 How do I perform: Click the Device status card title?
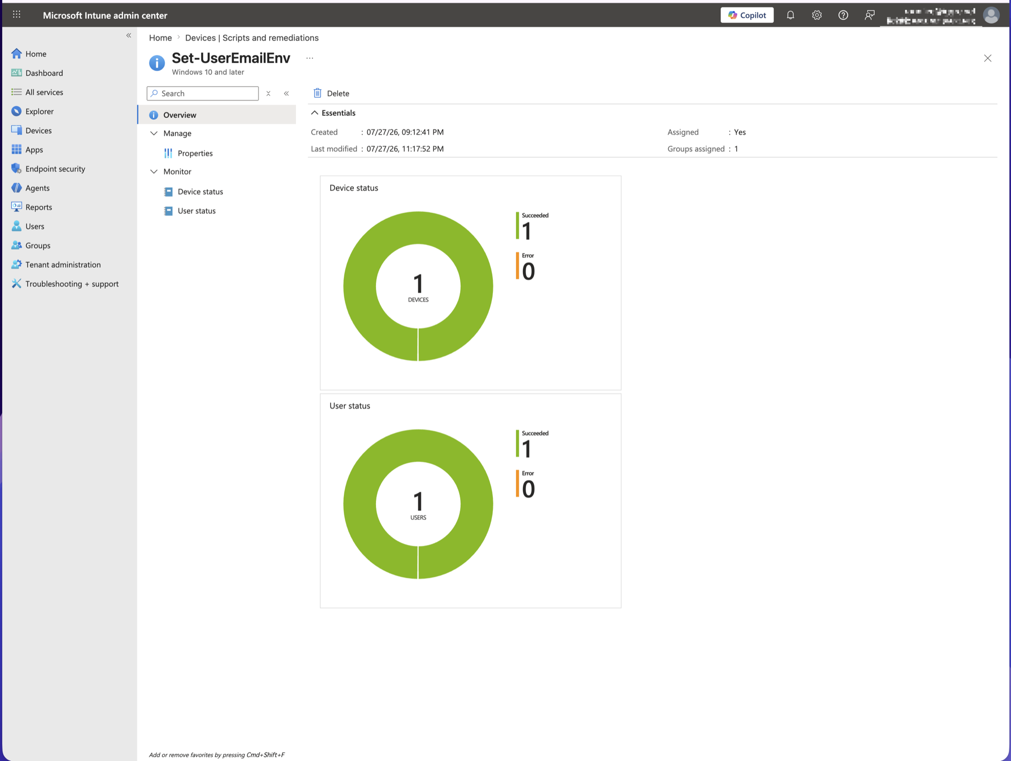tap(354, 188)
